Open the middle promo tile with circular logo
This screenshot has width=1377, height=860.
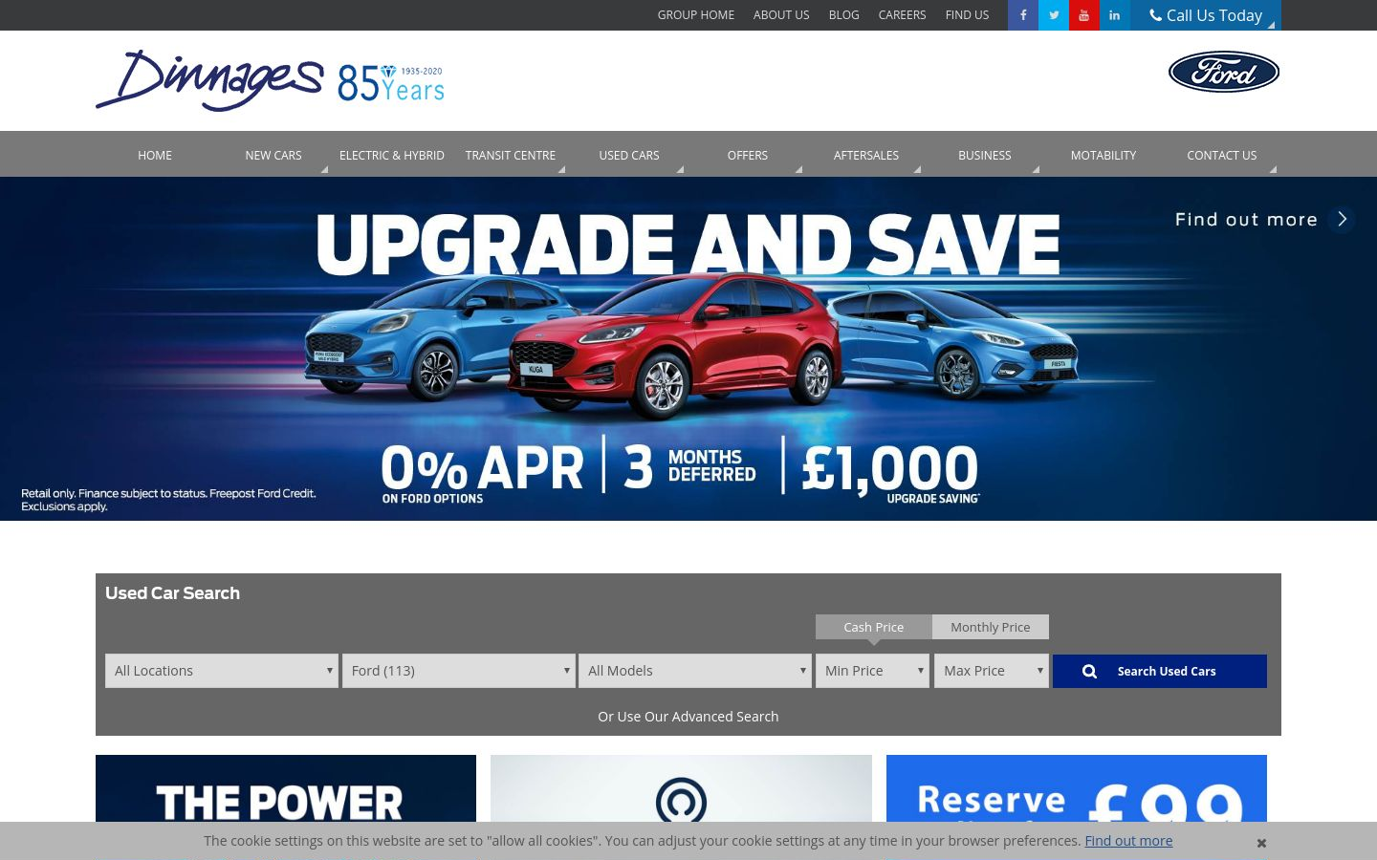click(x=681, y=788)
